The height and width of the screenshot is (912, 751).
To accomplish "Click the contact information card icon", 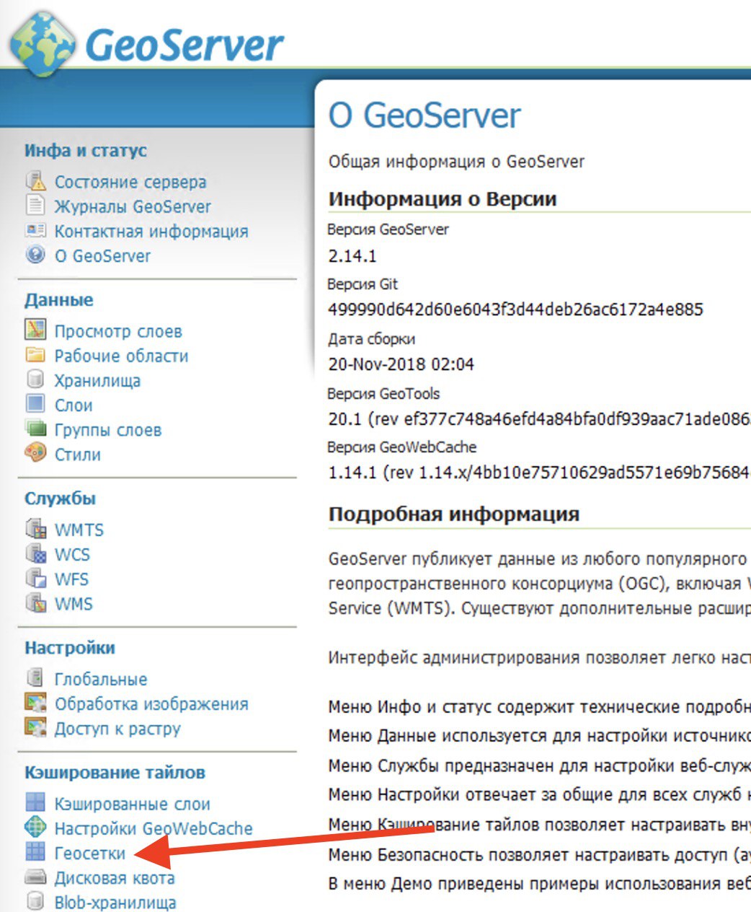I will coord(35,230).
